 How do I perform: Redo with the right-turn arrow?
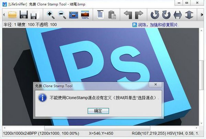(139, 15)
